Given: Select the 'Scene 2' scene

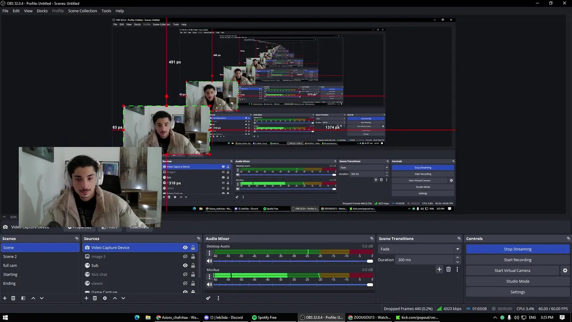Looking at the screenshot, I should 40,257.
